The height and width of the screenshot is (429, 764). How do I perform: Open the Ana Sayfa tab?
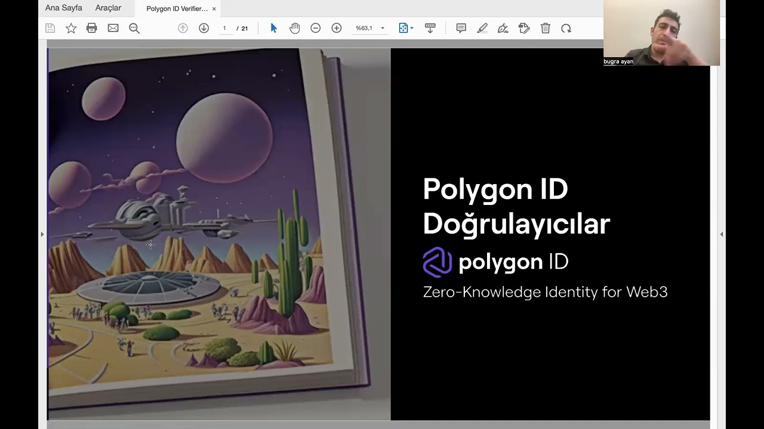coord(64,8)
